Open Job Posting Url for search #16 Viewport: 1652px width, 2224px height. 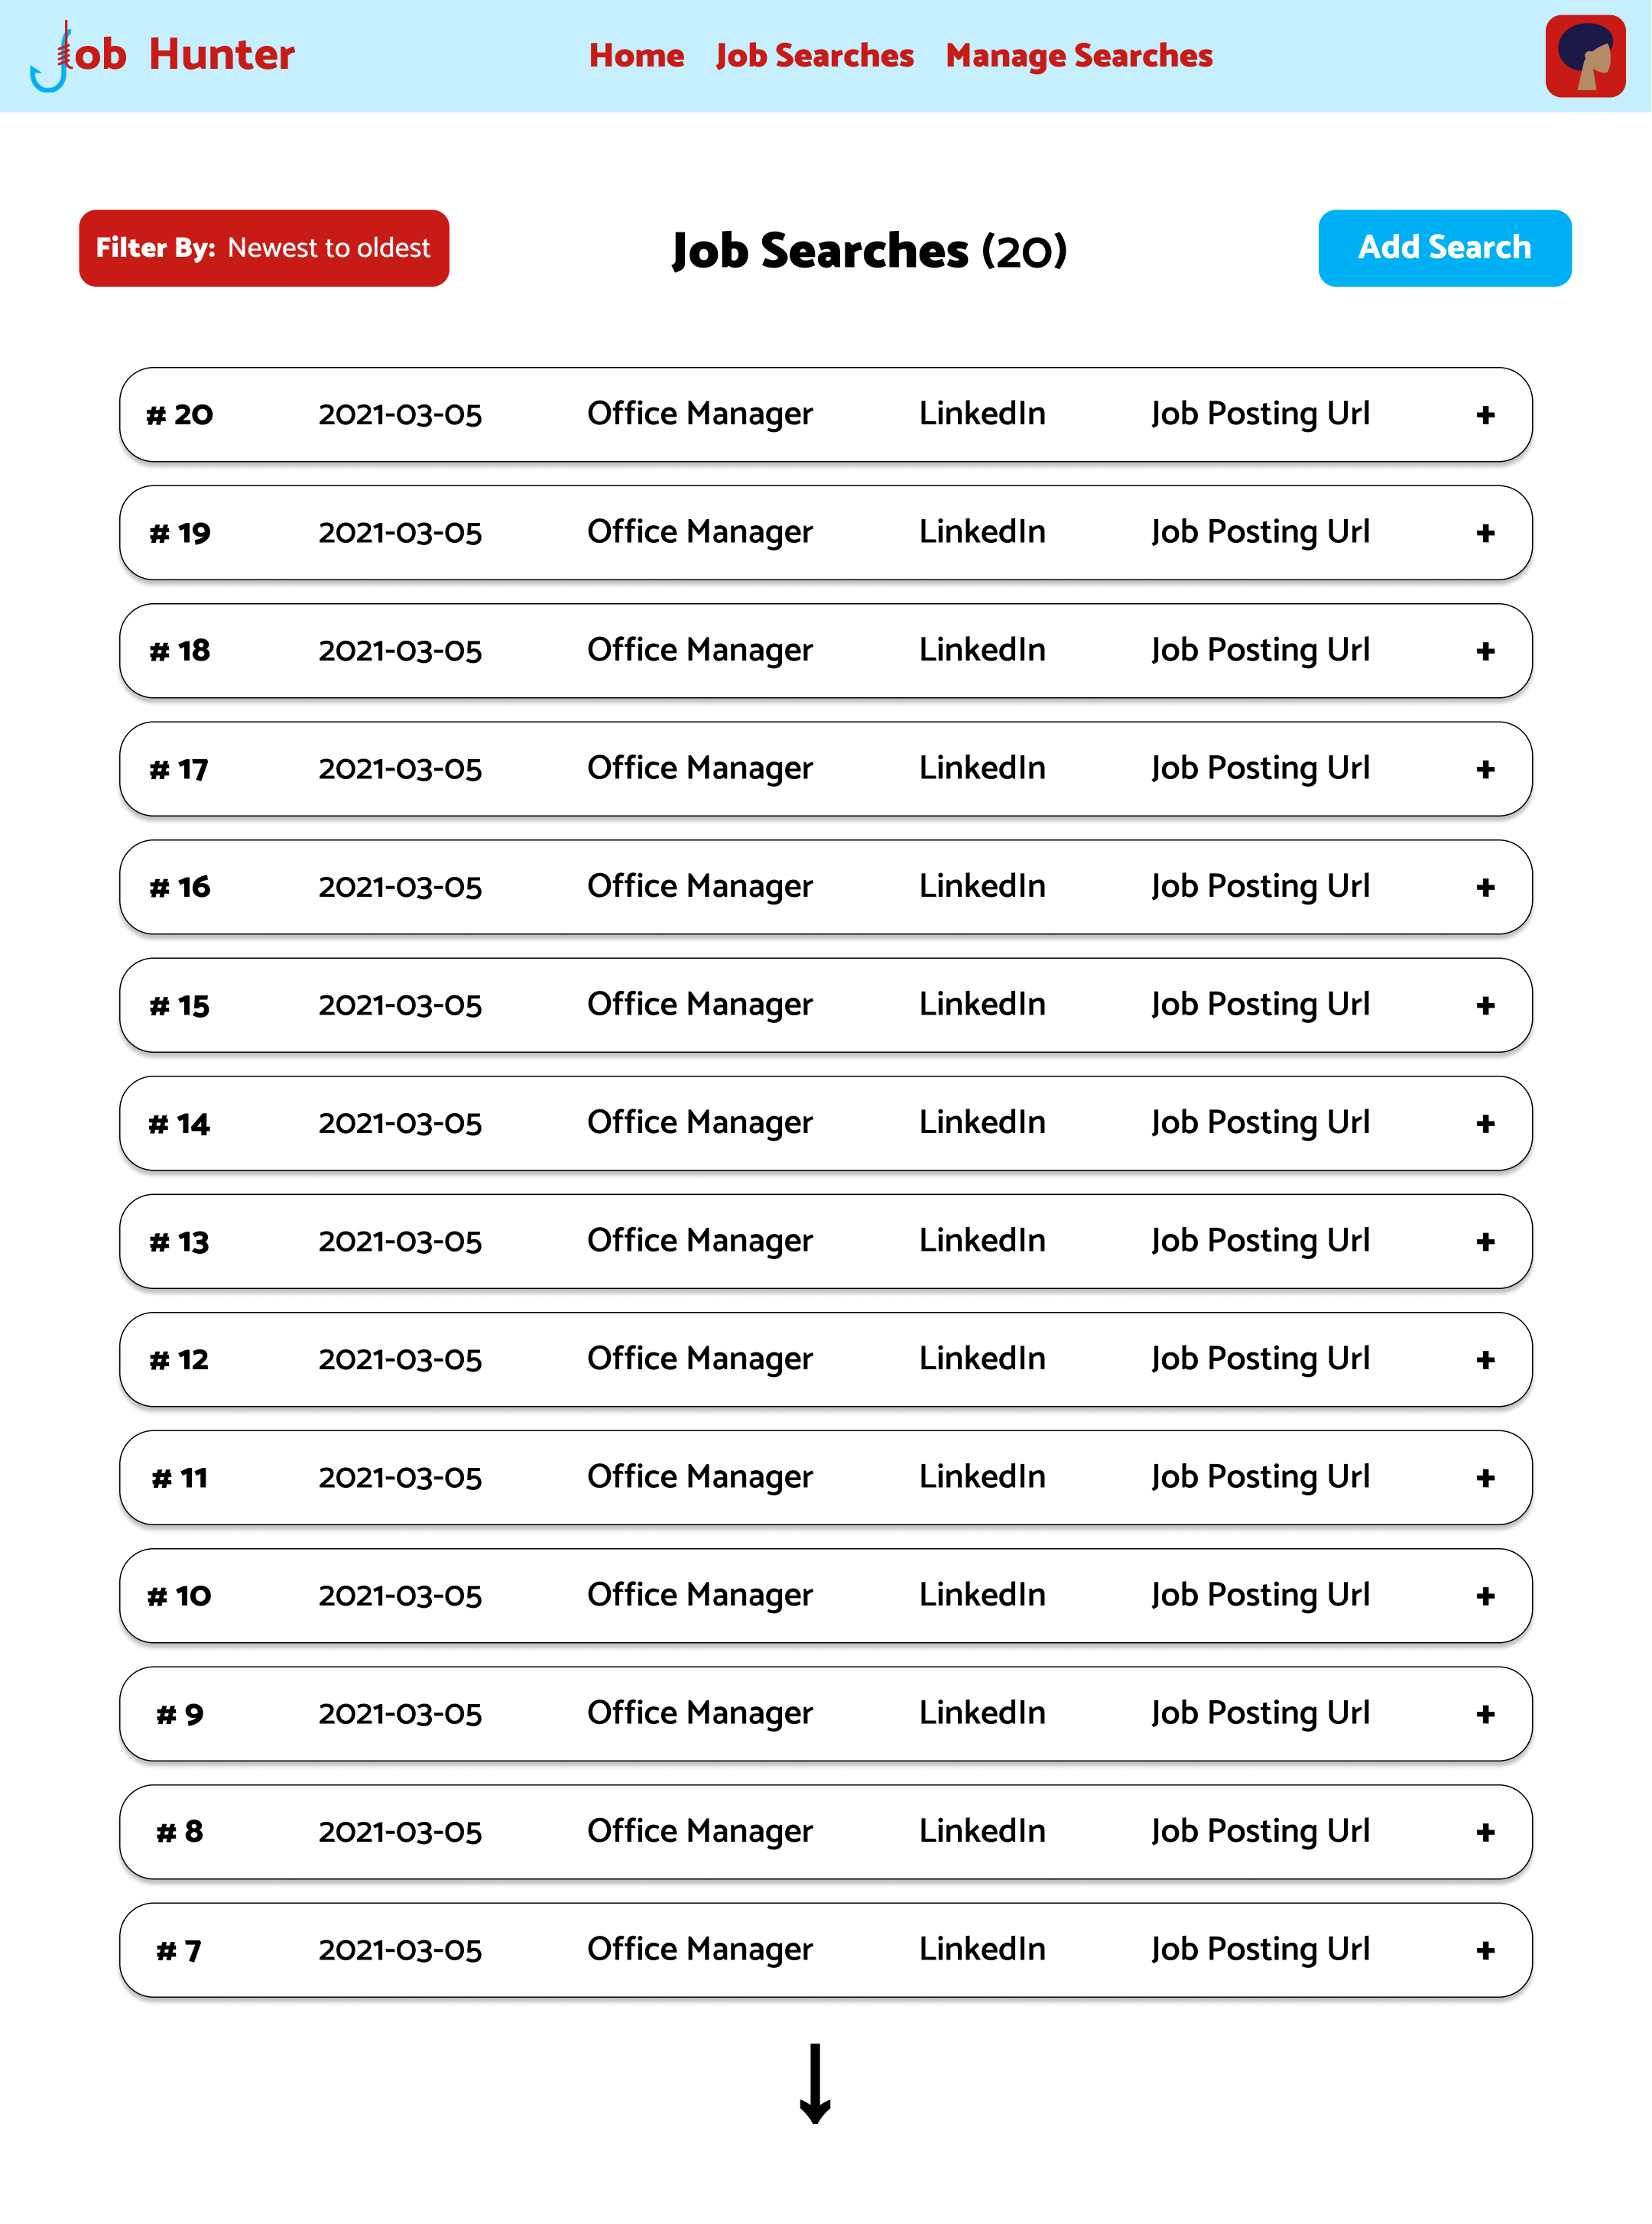point(1260,886)
